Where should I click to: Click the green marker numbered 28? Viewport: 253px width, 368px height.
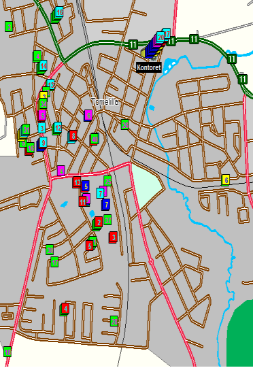[114, 321]
